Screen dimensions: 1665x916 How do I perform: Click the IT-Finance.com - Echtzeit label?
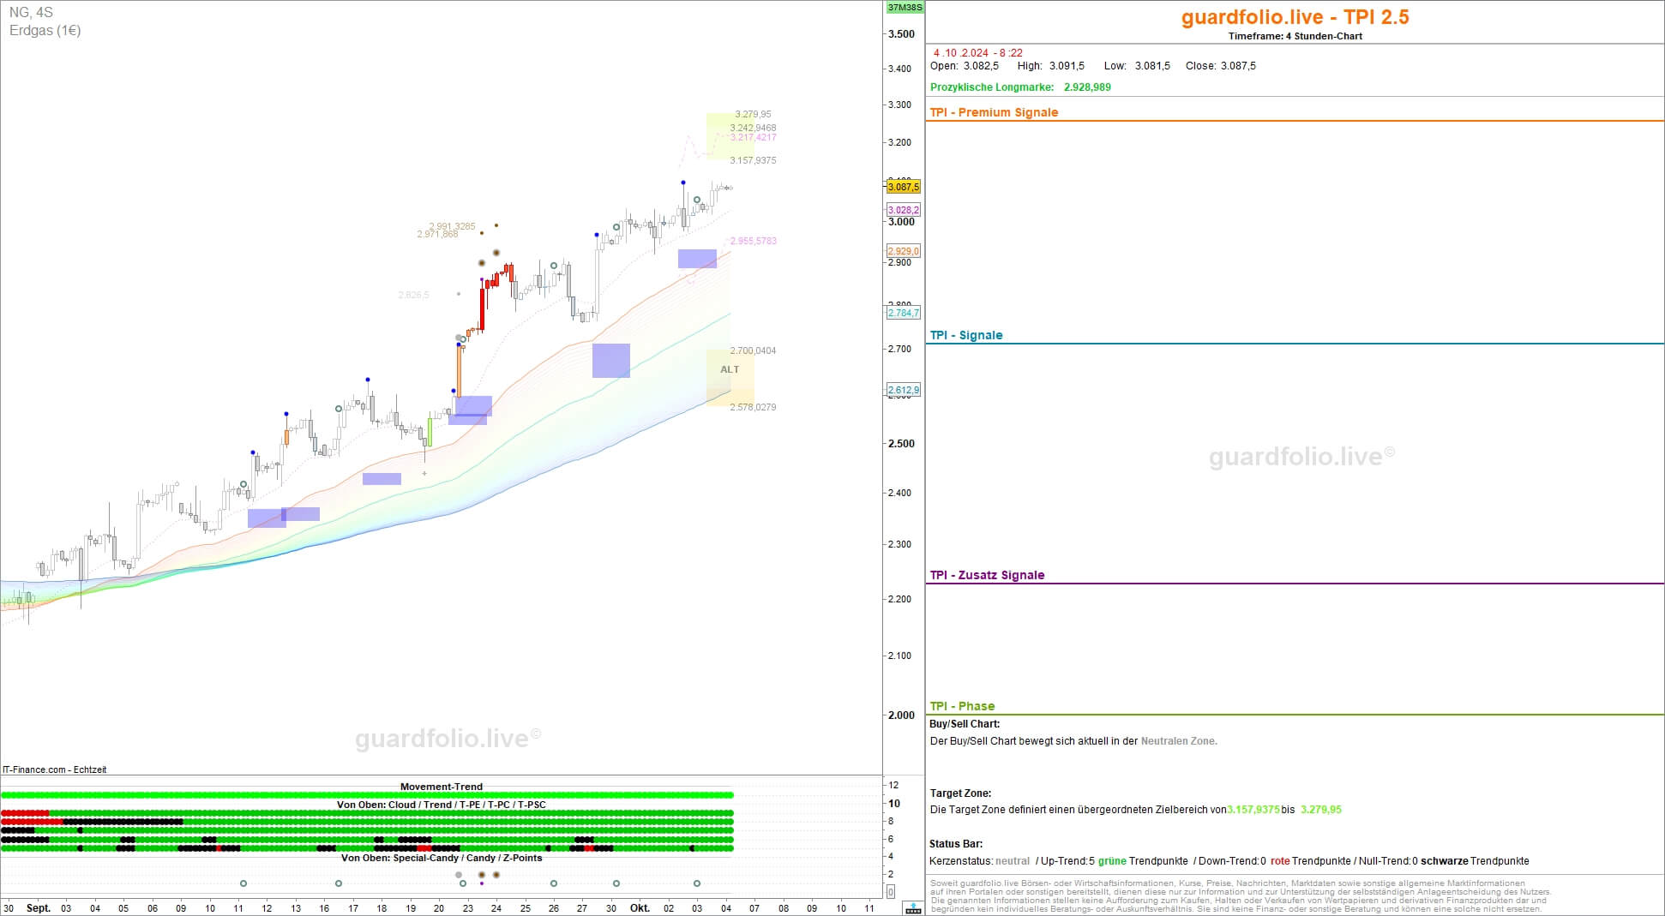[55, 769]
